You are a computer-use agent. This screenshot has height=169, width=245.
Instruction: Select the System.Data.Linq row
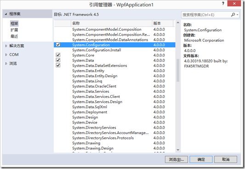[x=114, y=81]
